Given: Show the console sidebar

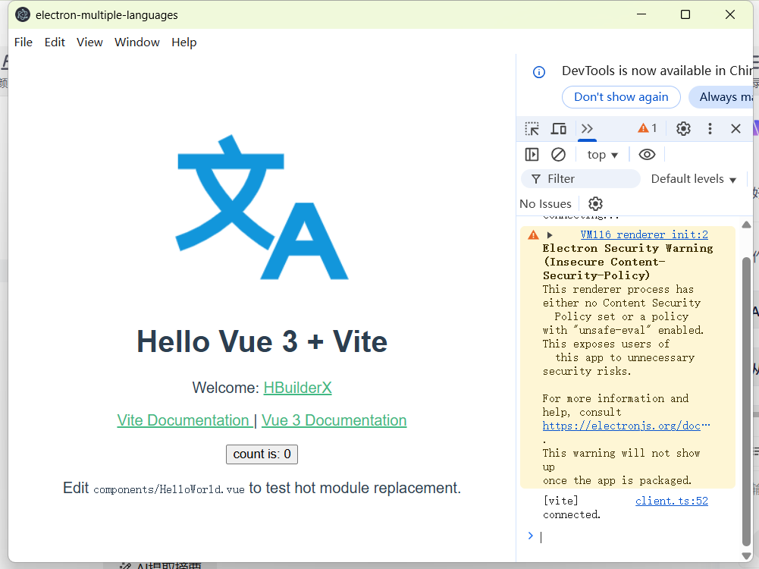Looking at the screenshot, I should [x=532, y=155].
